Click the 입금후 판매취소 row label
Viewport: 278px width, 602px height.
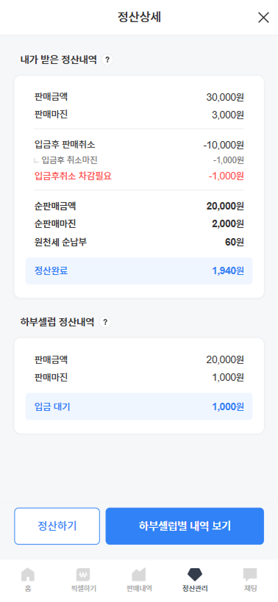click(65, 144)
